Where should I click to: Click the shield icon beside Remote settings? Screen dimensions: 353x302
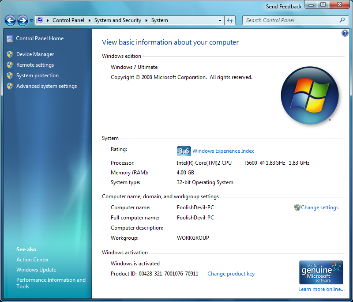(x=10, y=65)
